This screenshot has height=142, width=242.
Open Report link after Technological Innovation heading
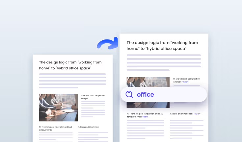(x=144, y=117)
